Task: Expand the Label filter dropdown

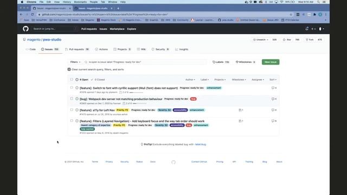Action: [x=204, y=80]
